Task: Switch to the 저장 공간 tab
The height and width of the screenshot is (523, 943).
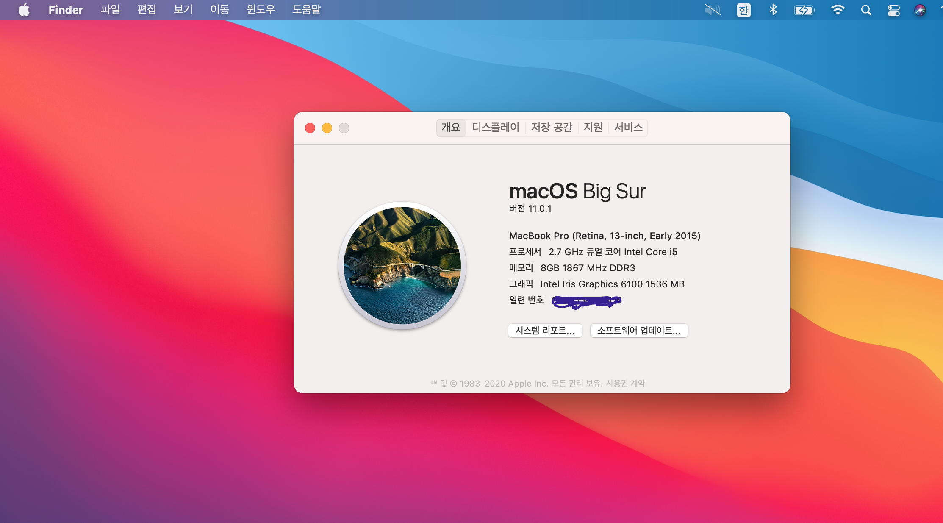Action: point(551,128)
